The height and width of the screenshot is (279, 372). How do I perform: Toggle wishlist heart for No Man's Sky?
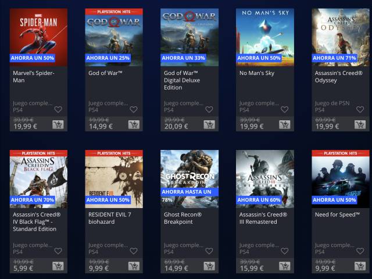click(x=284, y=109)
